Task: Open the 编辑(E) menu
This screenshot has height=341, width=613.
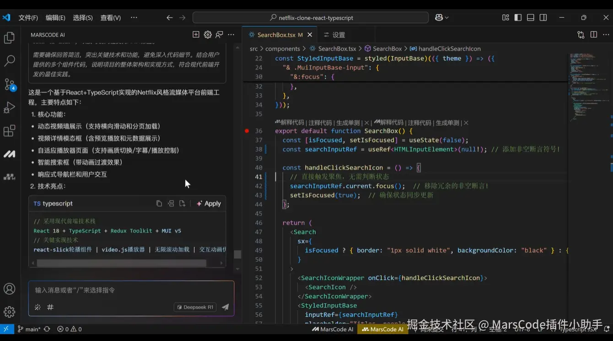Action: tap(55, 18)
